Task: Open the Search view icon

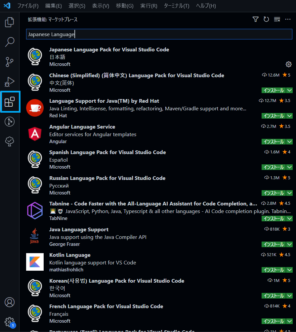Action: point(10,42)
